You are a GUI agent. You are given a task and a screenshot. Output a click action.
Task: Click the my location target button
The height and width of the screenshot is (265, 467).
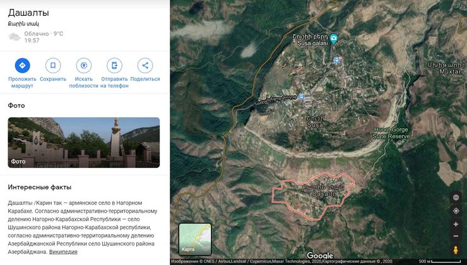coord(456,211)
